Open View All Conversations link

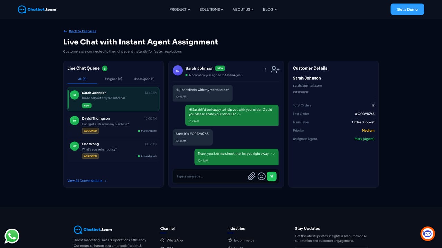(x=87, y=181)
